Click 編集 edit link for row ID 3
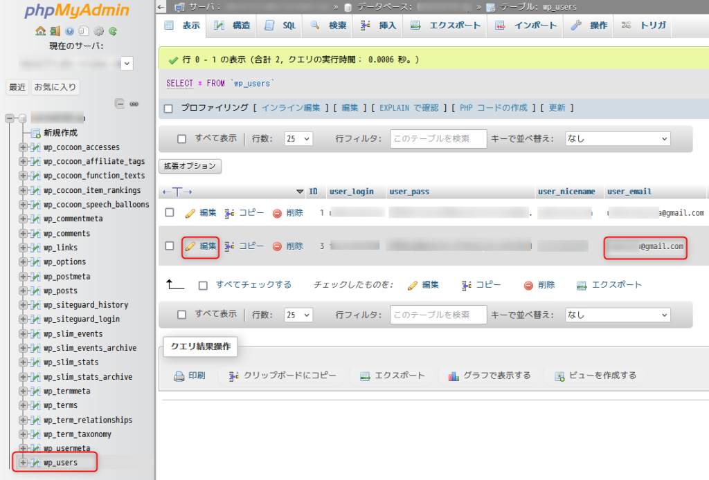This screenshot has width=709, height=480. click(201, 246)
